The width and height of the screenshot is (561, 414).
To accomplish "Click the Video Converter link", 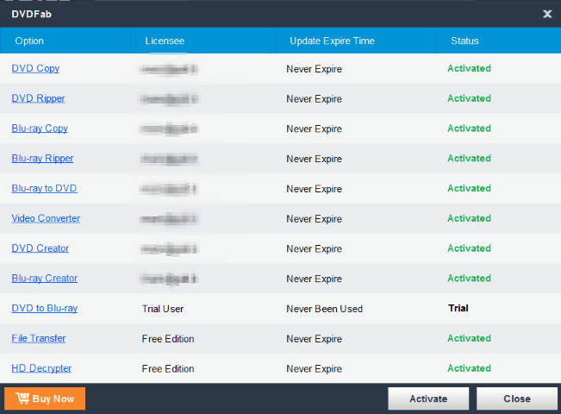I will [46, 218].
